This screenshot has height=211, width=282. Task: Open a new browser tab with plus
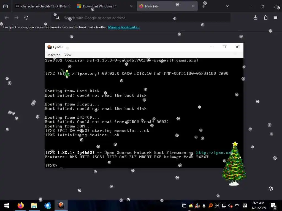click(204, 6)
